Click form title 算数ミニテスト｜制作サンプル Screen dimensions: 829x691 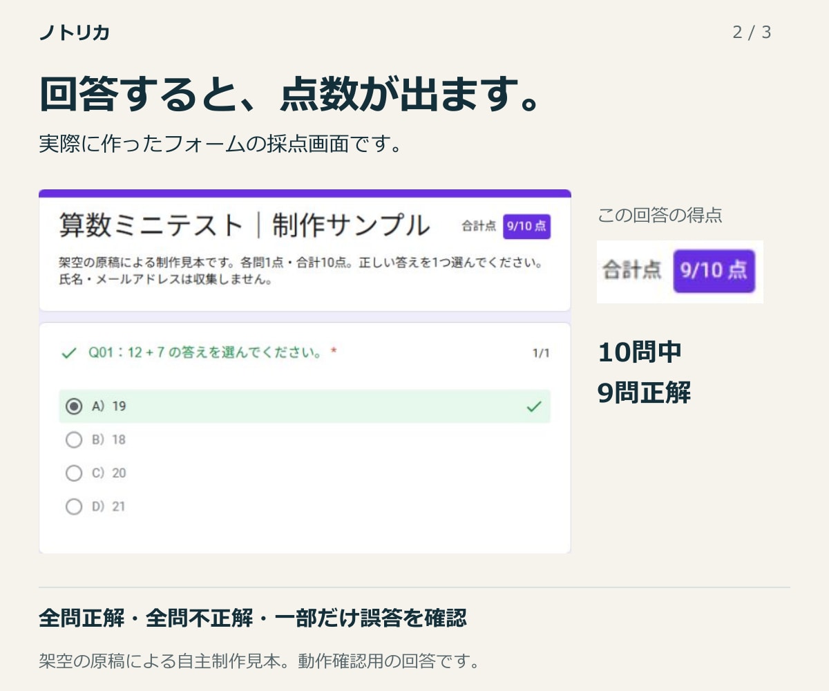(244, 225)
